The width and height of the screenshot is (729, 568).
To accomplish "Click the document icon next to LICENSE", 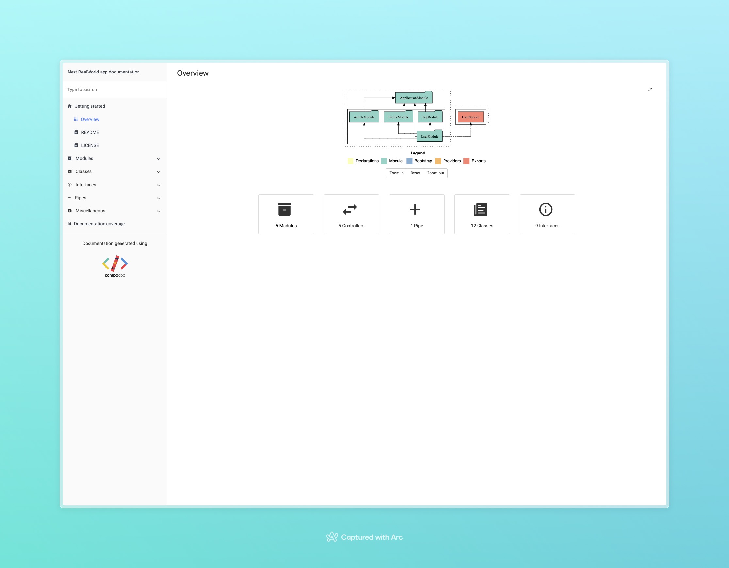I will [76, 145].
